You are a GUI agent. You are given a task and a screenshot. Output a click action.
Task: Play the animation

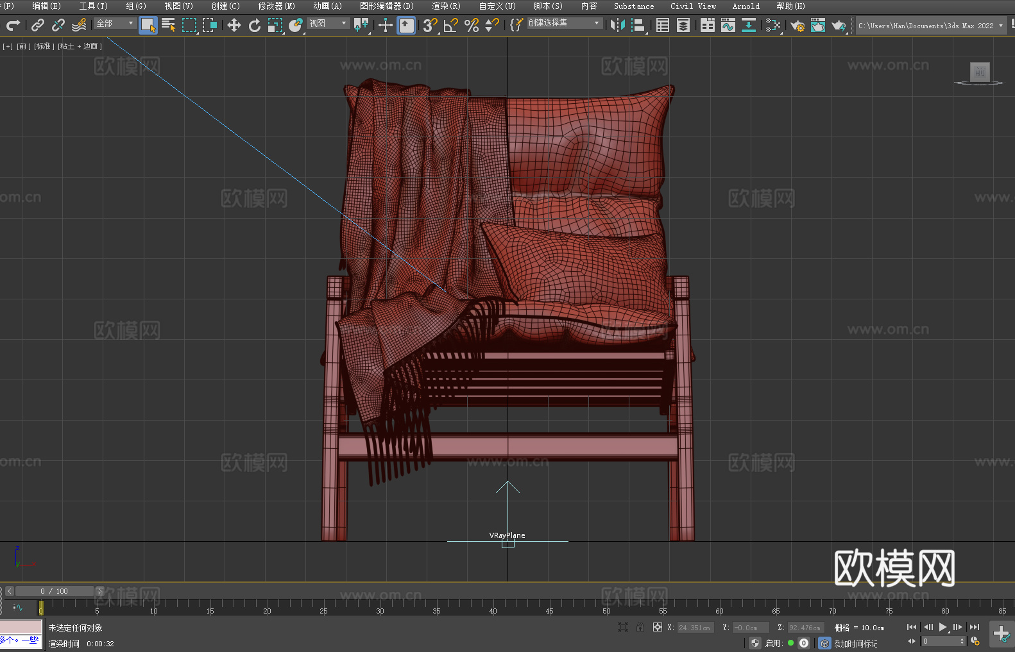coord(943,627)
